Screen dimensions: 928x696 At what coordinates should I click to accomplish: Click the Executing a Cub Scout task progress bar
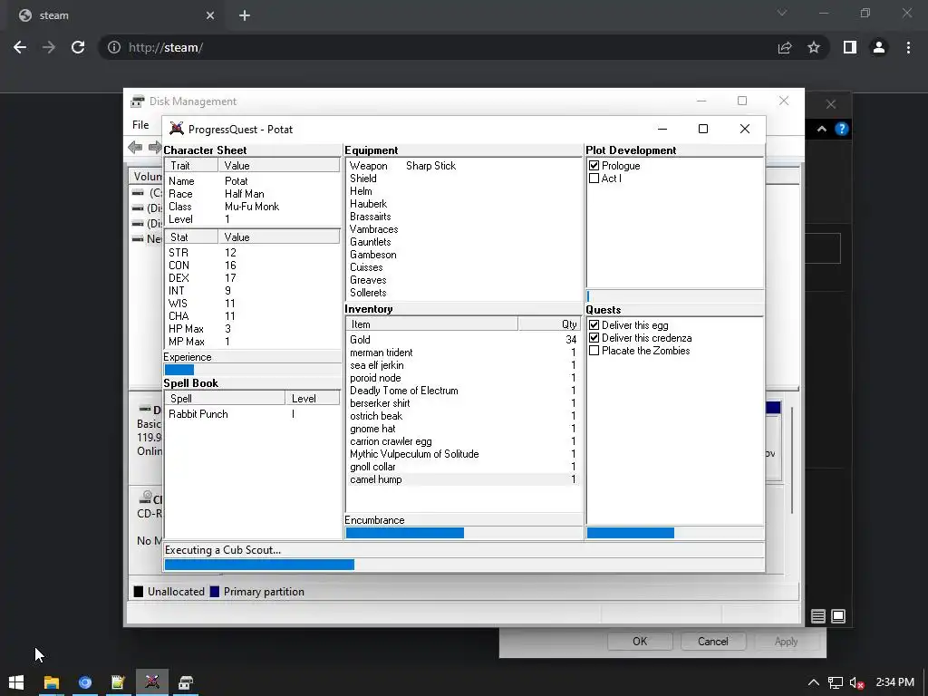(464, 565)
